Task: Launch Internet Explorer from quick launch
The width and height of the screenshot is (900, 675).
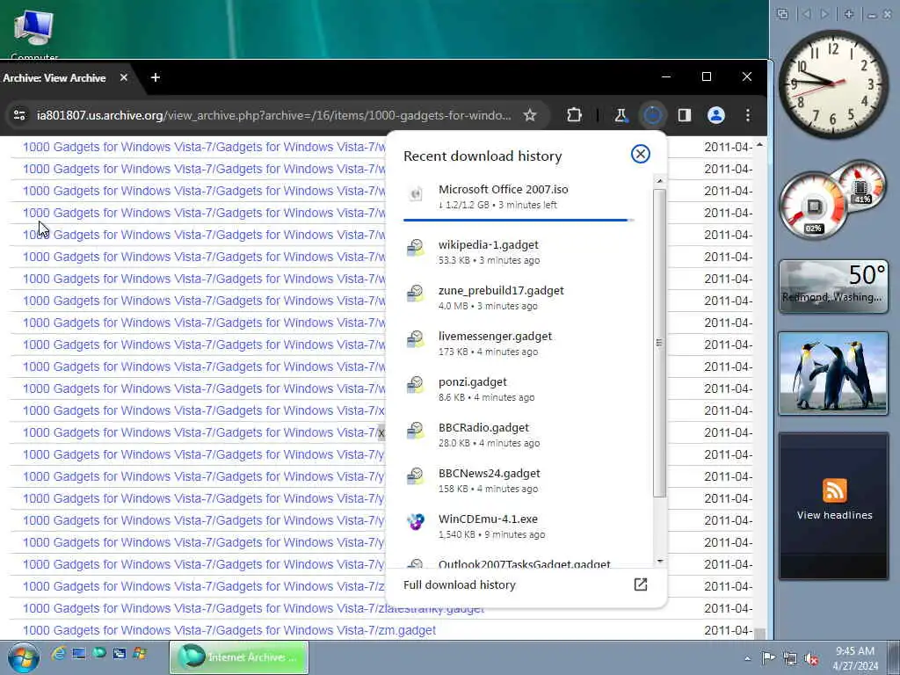Action: [59, 653]
